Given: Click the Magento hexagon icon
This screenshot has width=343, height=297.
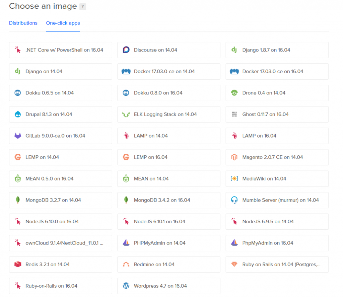Looking at the screenshot, I should pyautogui.click(x=234, y=157).
